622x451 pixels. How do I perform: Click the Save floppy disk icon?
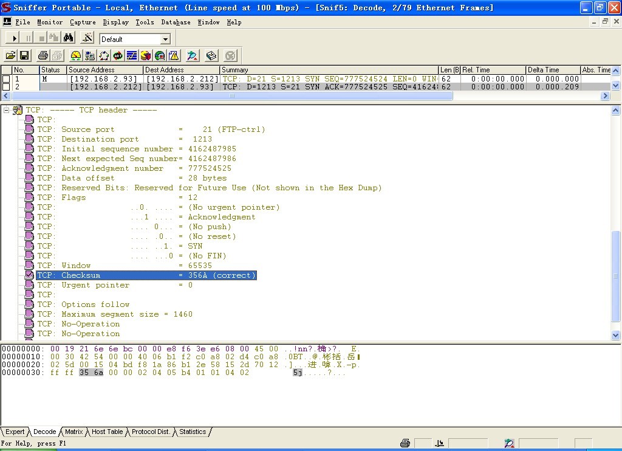pyautogui.click(x=24, y=55)
